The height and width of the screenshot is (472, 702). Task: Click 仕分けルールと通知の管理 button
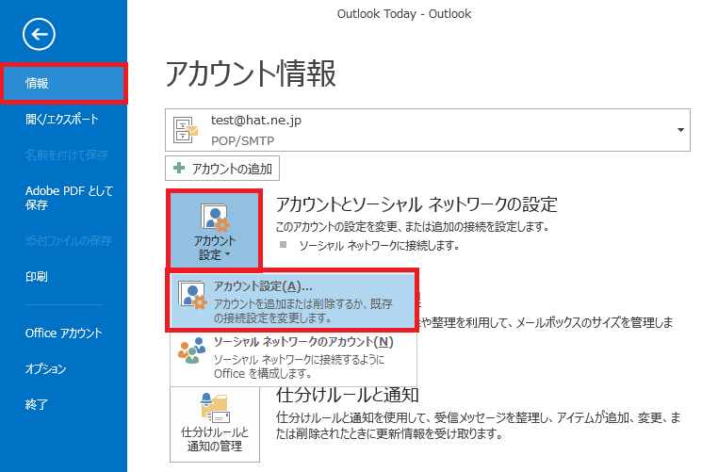(215, 424)
